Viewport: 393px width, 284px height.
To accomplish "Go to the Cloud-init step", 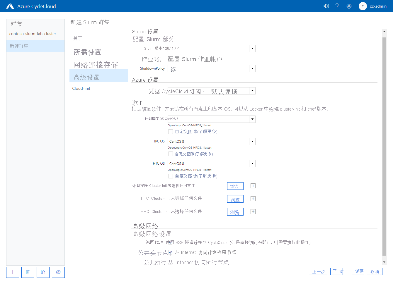I will (81, 88).
